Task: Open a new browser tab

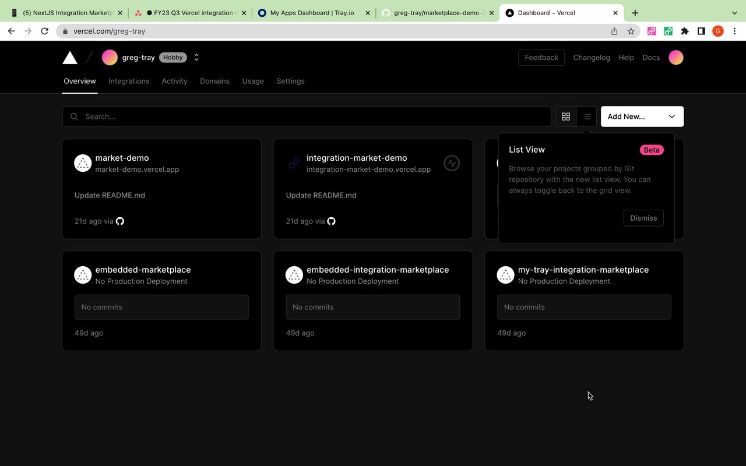Action: coord(635,13)
